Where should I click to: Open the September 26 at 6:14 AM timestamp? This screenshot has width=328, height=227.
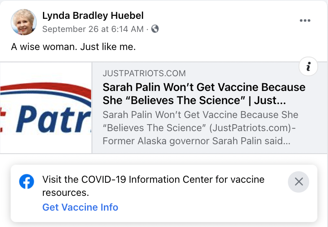pyautogui.click(x=93, y=29)
